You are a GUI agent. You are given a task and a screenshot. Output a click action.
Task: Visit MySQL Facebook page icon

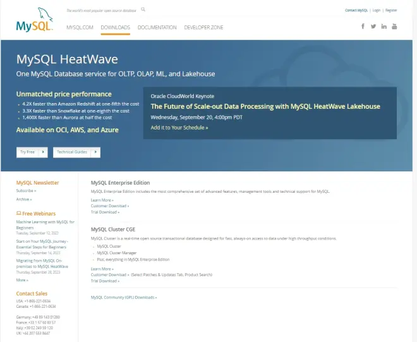pos(363,26)
